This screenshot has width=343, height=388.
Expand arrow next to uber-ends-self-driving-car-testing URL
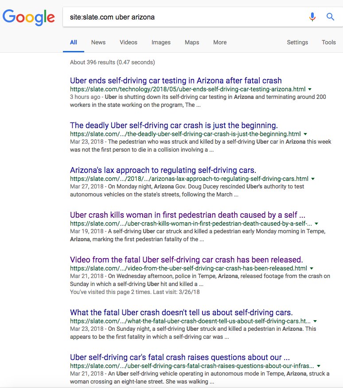coord(310,89)
